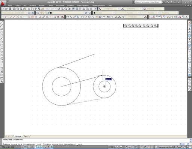Switch to the Лист1 layout tab
The width and height of the screenshot is (192, 149).
coord(26,136)
